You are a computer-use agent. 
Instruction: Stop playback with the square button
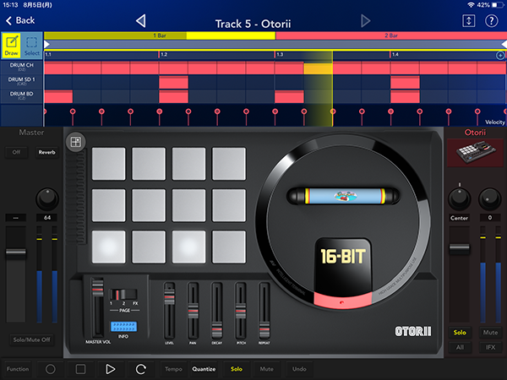pos(80,369)
